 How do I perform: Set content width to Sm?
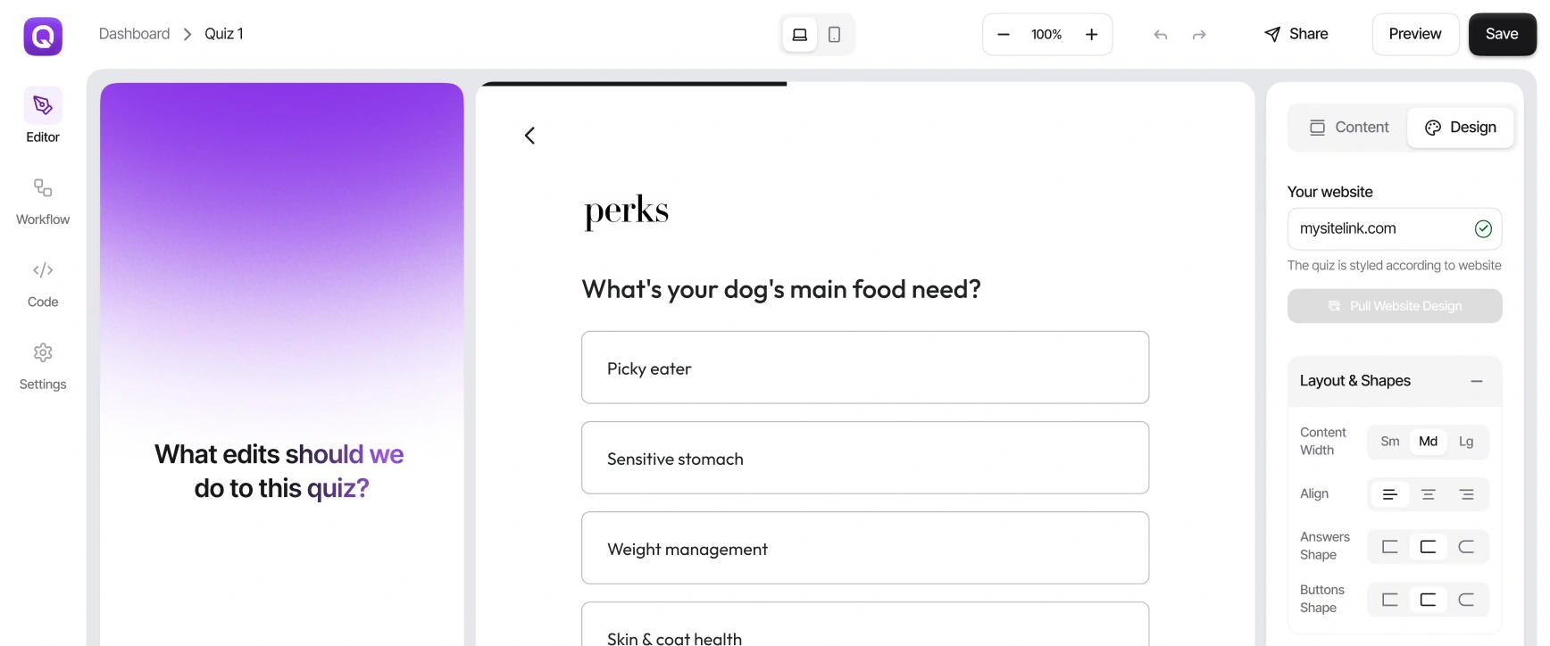coord(1390,442)
